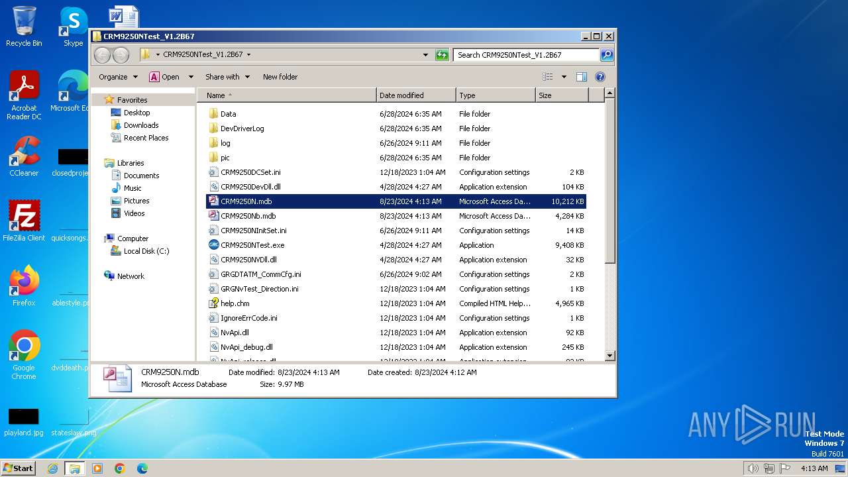This screenshot has width=848, height=477.
Task: Click the Search CRM9250NTest_V1.2B67 input box
Action: (527, 55)
